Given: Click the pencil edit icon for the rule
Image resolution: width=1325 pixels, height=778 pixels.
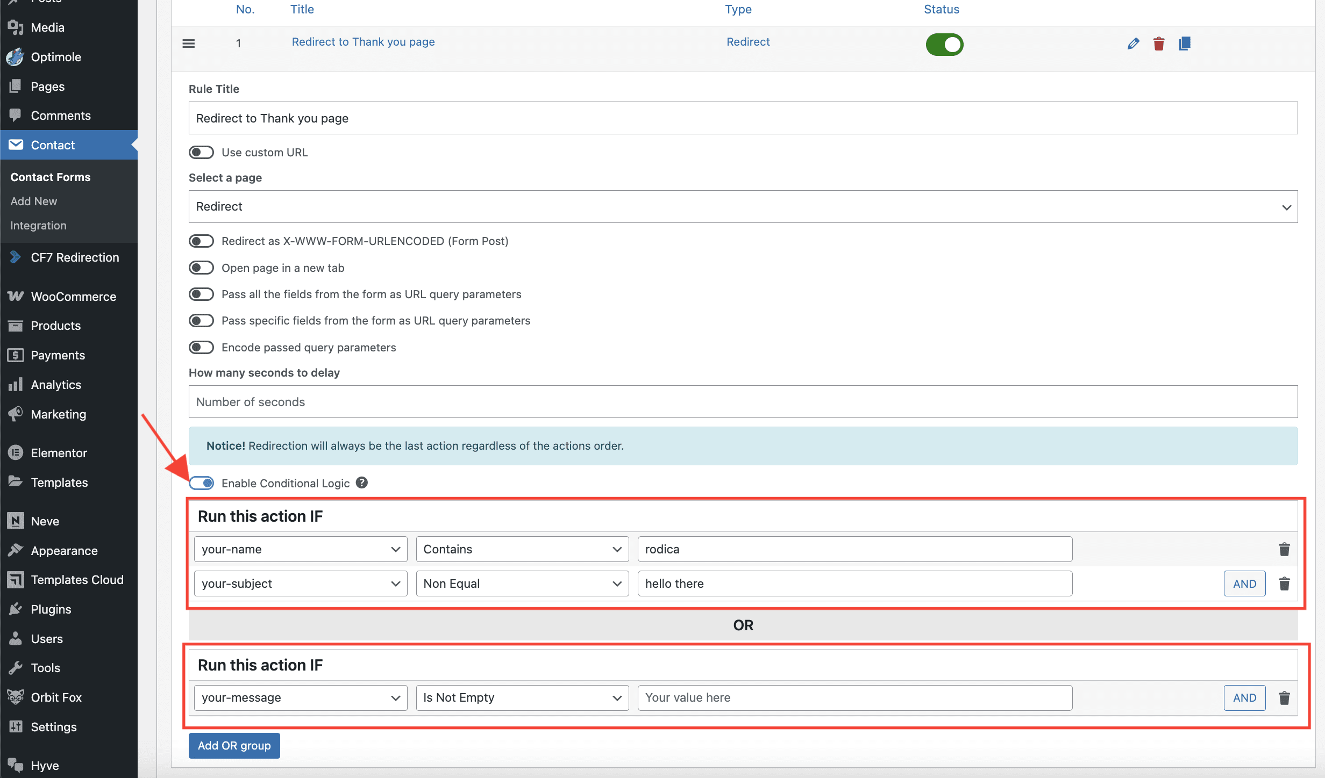Looking at the screenshot, I should pyautogui.click(x=1133, y=44).
